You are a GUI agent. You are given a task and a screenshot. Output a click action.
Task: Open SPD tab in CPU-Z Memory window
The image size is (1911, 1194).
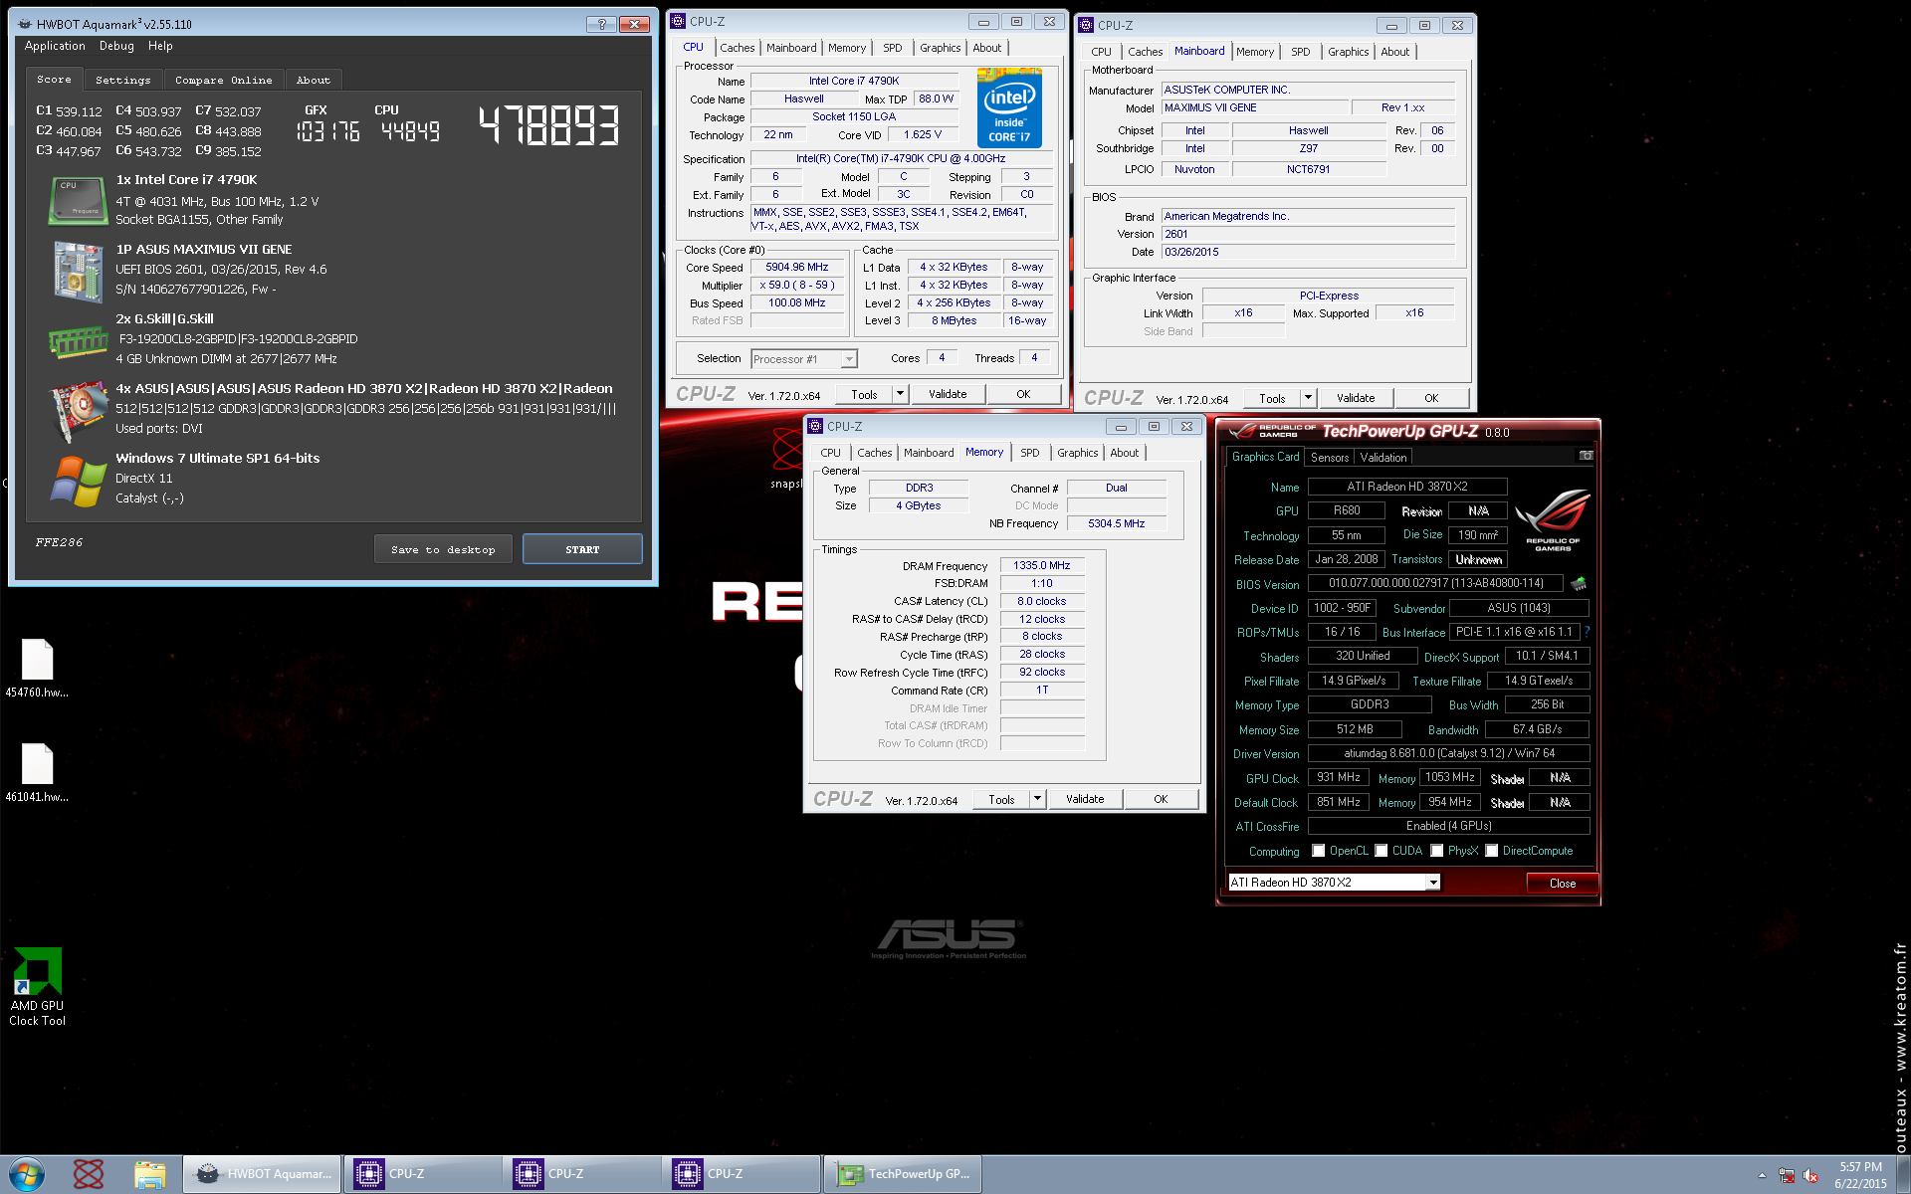pos(1030,453)
